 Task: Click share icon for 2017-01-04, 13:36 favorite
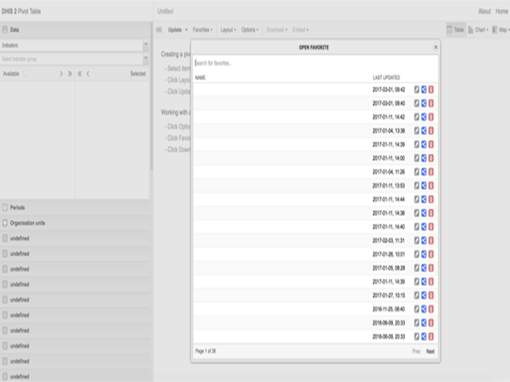pos(424,131)
